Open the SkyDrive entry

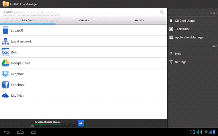[x=83, y=96]
